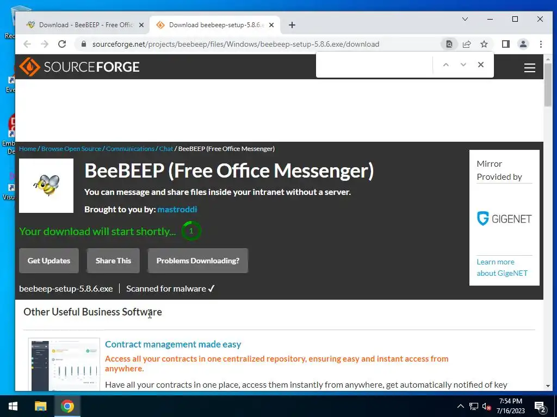Click Problems Downloading? button
The image size is (557, 417).
pyautogui.click(x=198, y=261)
